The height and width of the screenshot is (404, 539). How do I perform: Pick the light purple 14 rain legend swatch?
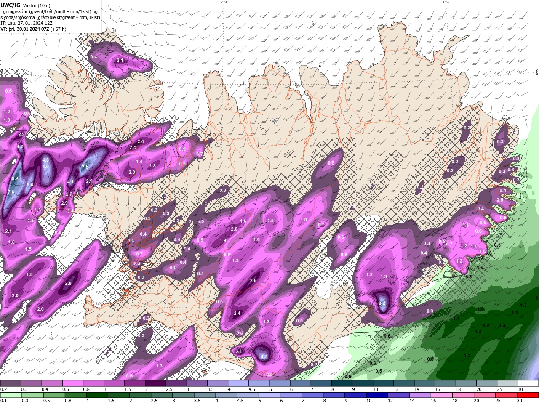420,395
